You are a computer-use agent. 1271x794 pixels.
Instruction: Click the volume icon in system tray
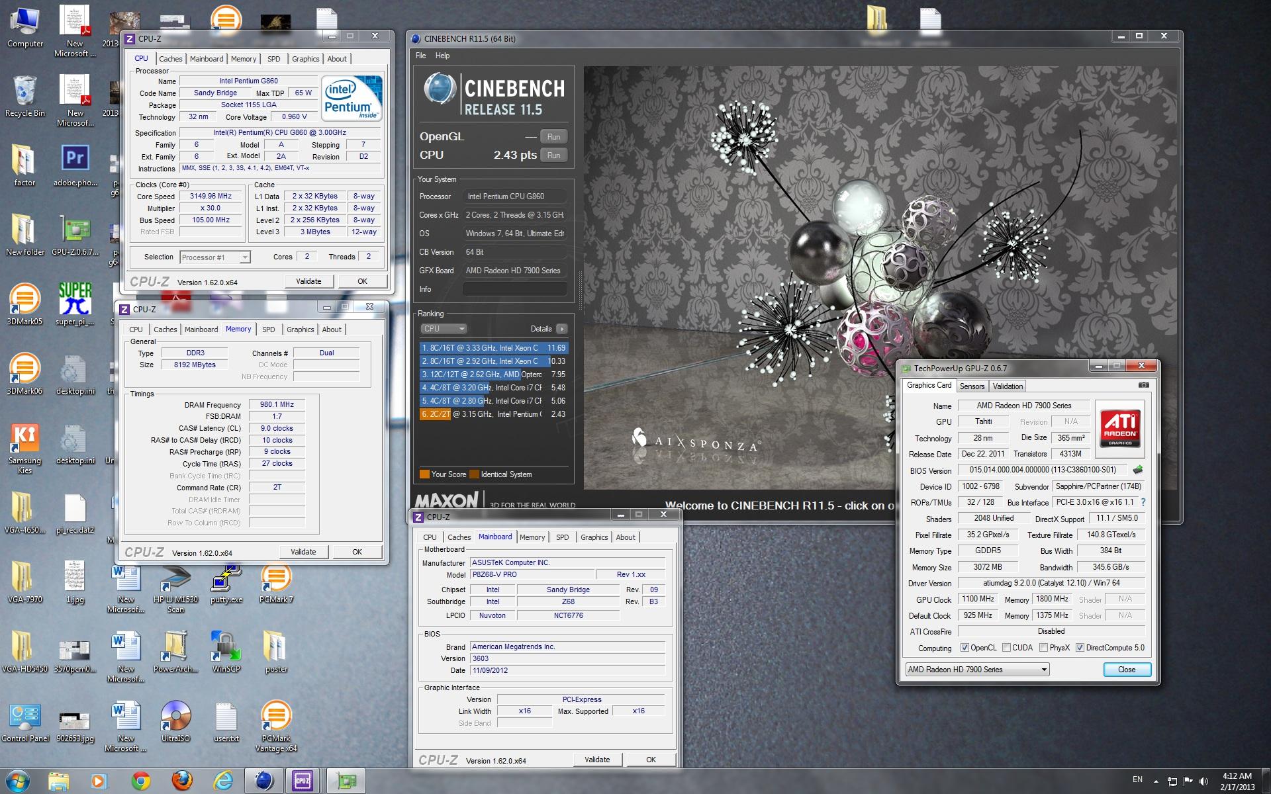point(1203,781)
